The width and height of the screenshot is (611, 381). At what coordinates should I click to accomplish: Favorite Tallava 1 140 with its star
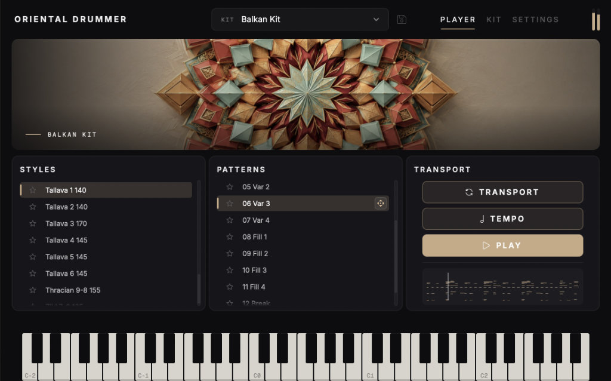point(33,190)
